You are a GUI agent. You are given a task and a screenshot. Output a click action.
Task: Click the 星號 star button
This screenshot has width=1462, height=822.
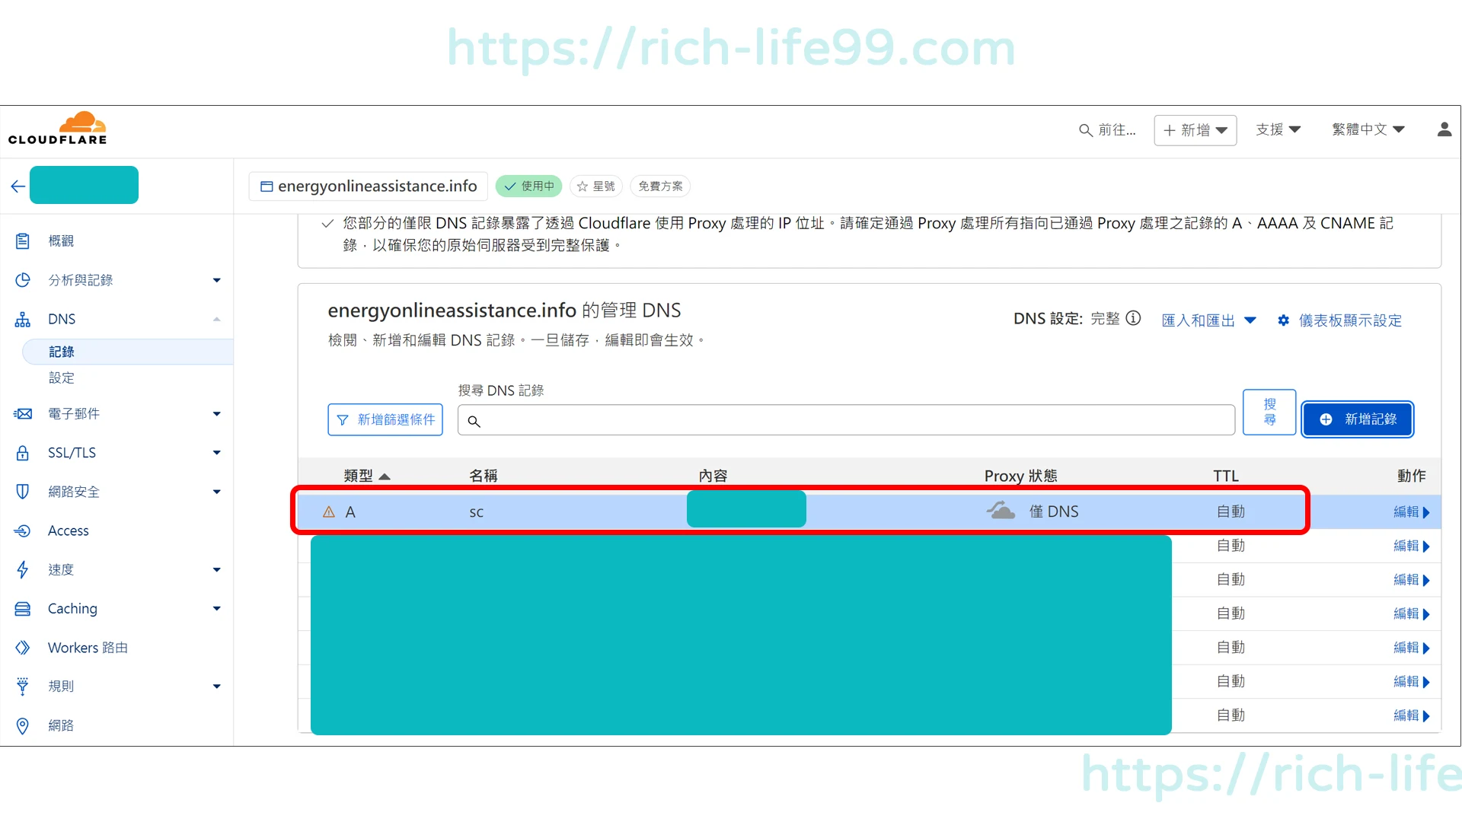[596, 186]
